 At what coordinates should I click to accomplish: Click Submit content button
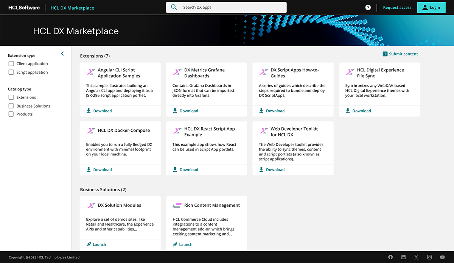coord(400,54)
